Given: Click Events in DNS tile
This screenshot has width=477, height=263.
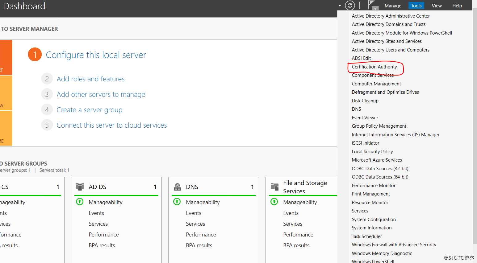Looking at the screenshot, I should click(x=194, y=213).
